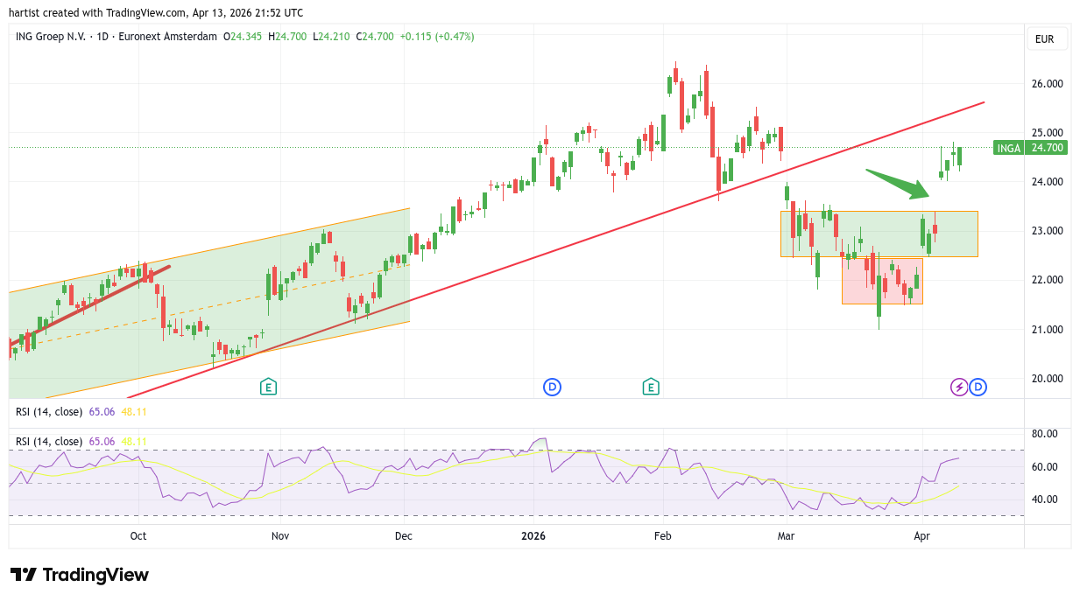Click the purple lightning event marker in April
This screenshot has height=601, width=1080.
(959, 387)
